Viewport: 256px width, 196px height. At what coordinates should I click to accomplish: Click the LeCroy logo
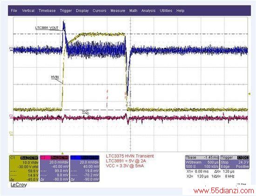tap(19, 185)
